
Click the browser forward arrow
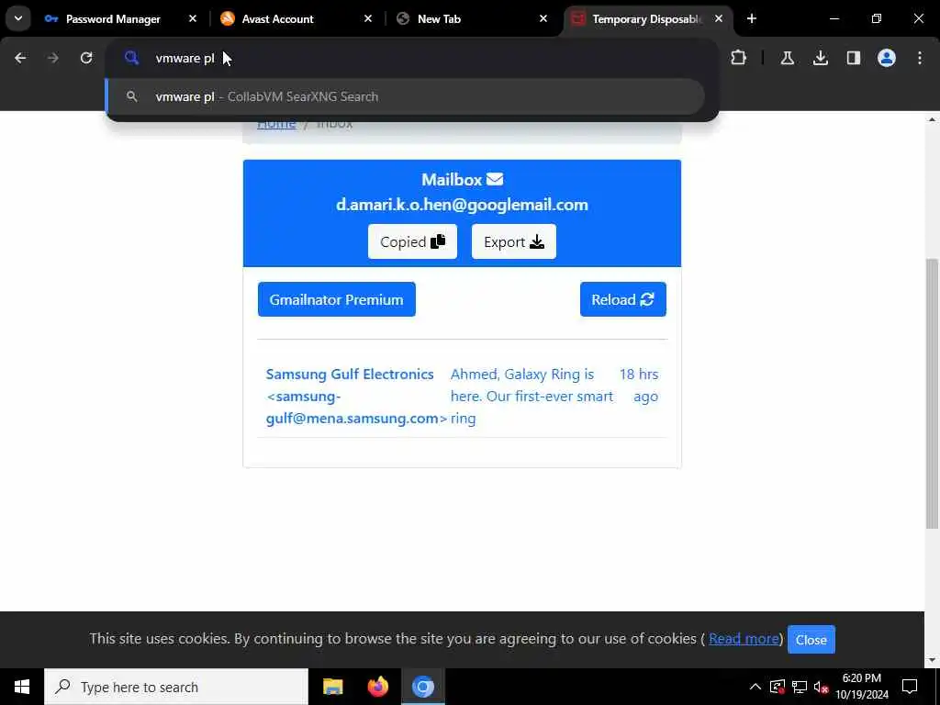pyautogui.click(x=53, y=58)
